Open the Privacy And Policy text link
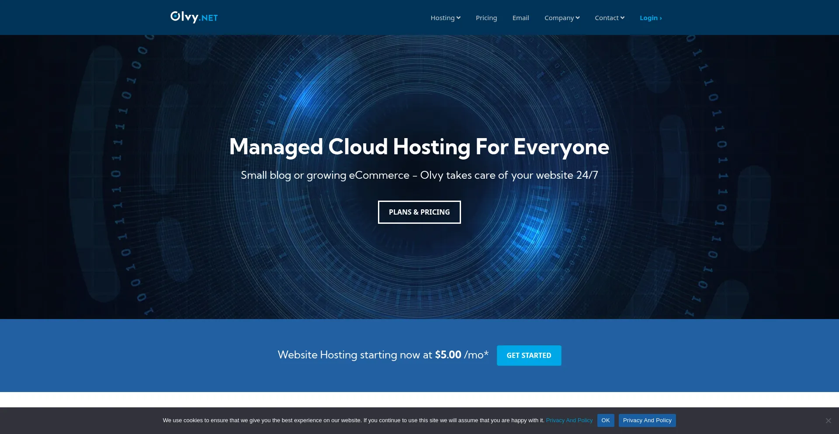The height and width of the screenshot is (434, 839). [569, 420]
